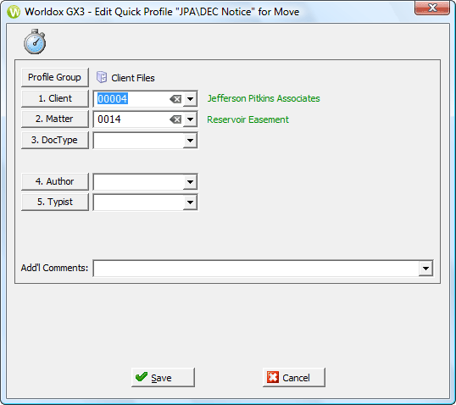Click the 3. DocType button
This screenshot has height=405, width=456.
pos(55,140)
